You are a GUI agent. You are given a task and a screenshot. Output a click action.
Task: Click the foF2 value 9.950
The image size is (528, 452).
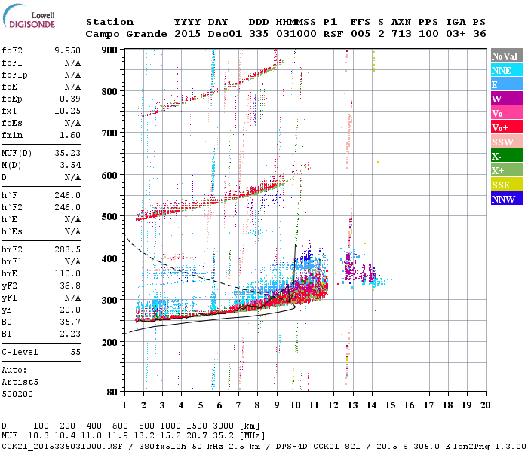click(x=67, y=50)
